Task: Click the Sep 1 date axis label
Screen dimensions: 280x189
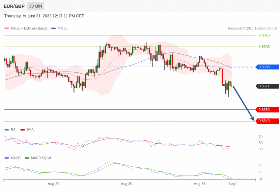Action: tap(233, 184)
